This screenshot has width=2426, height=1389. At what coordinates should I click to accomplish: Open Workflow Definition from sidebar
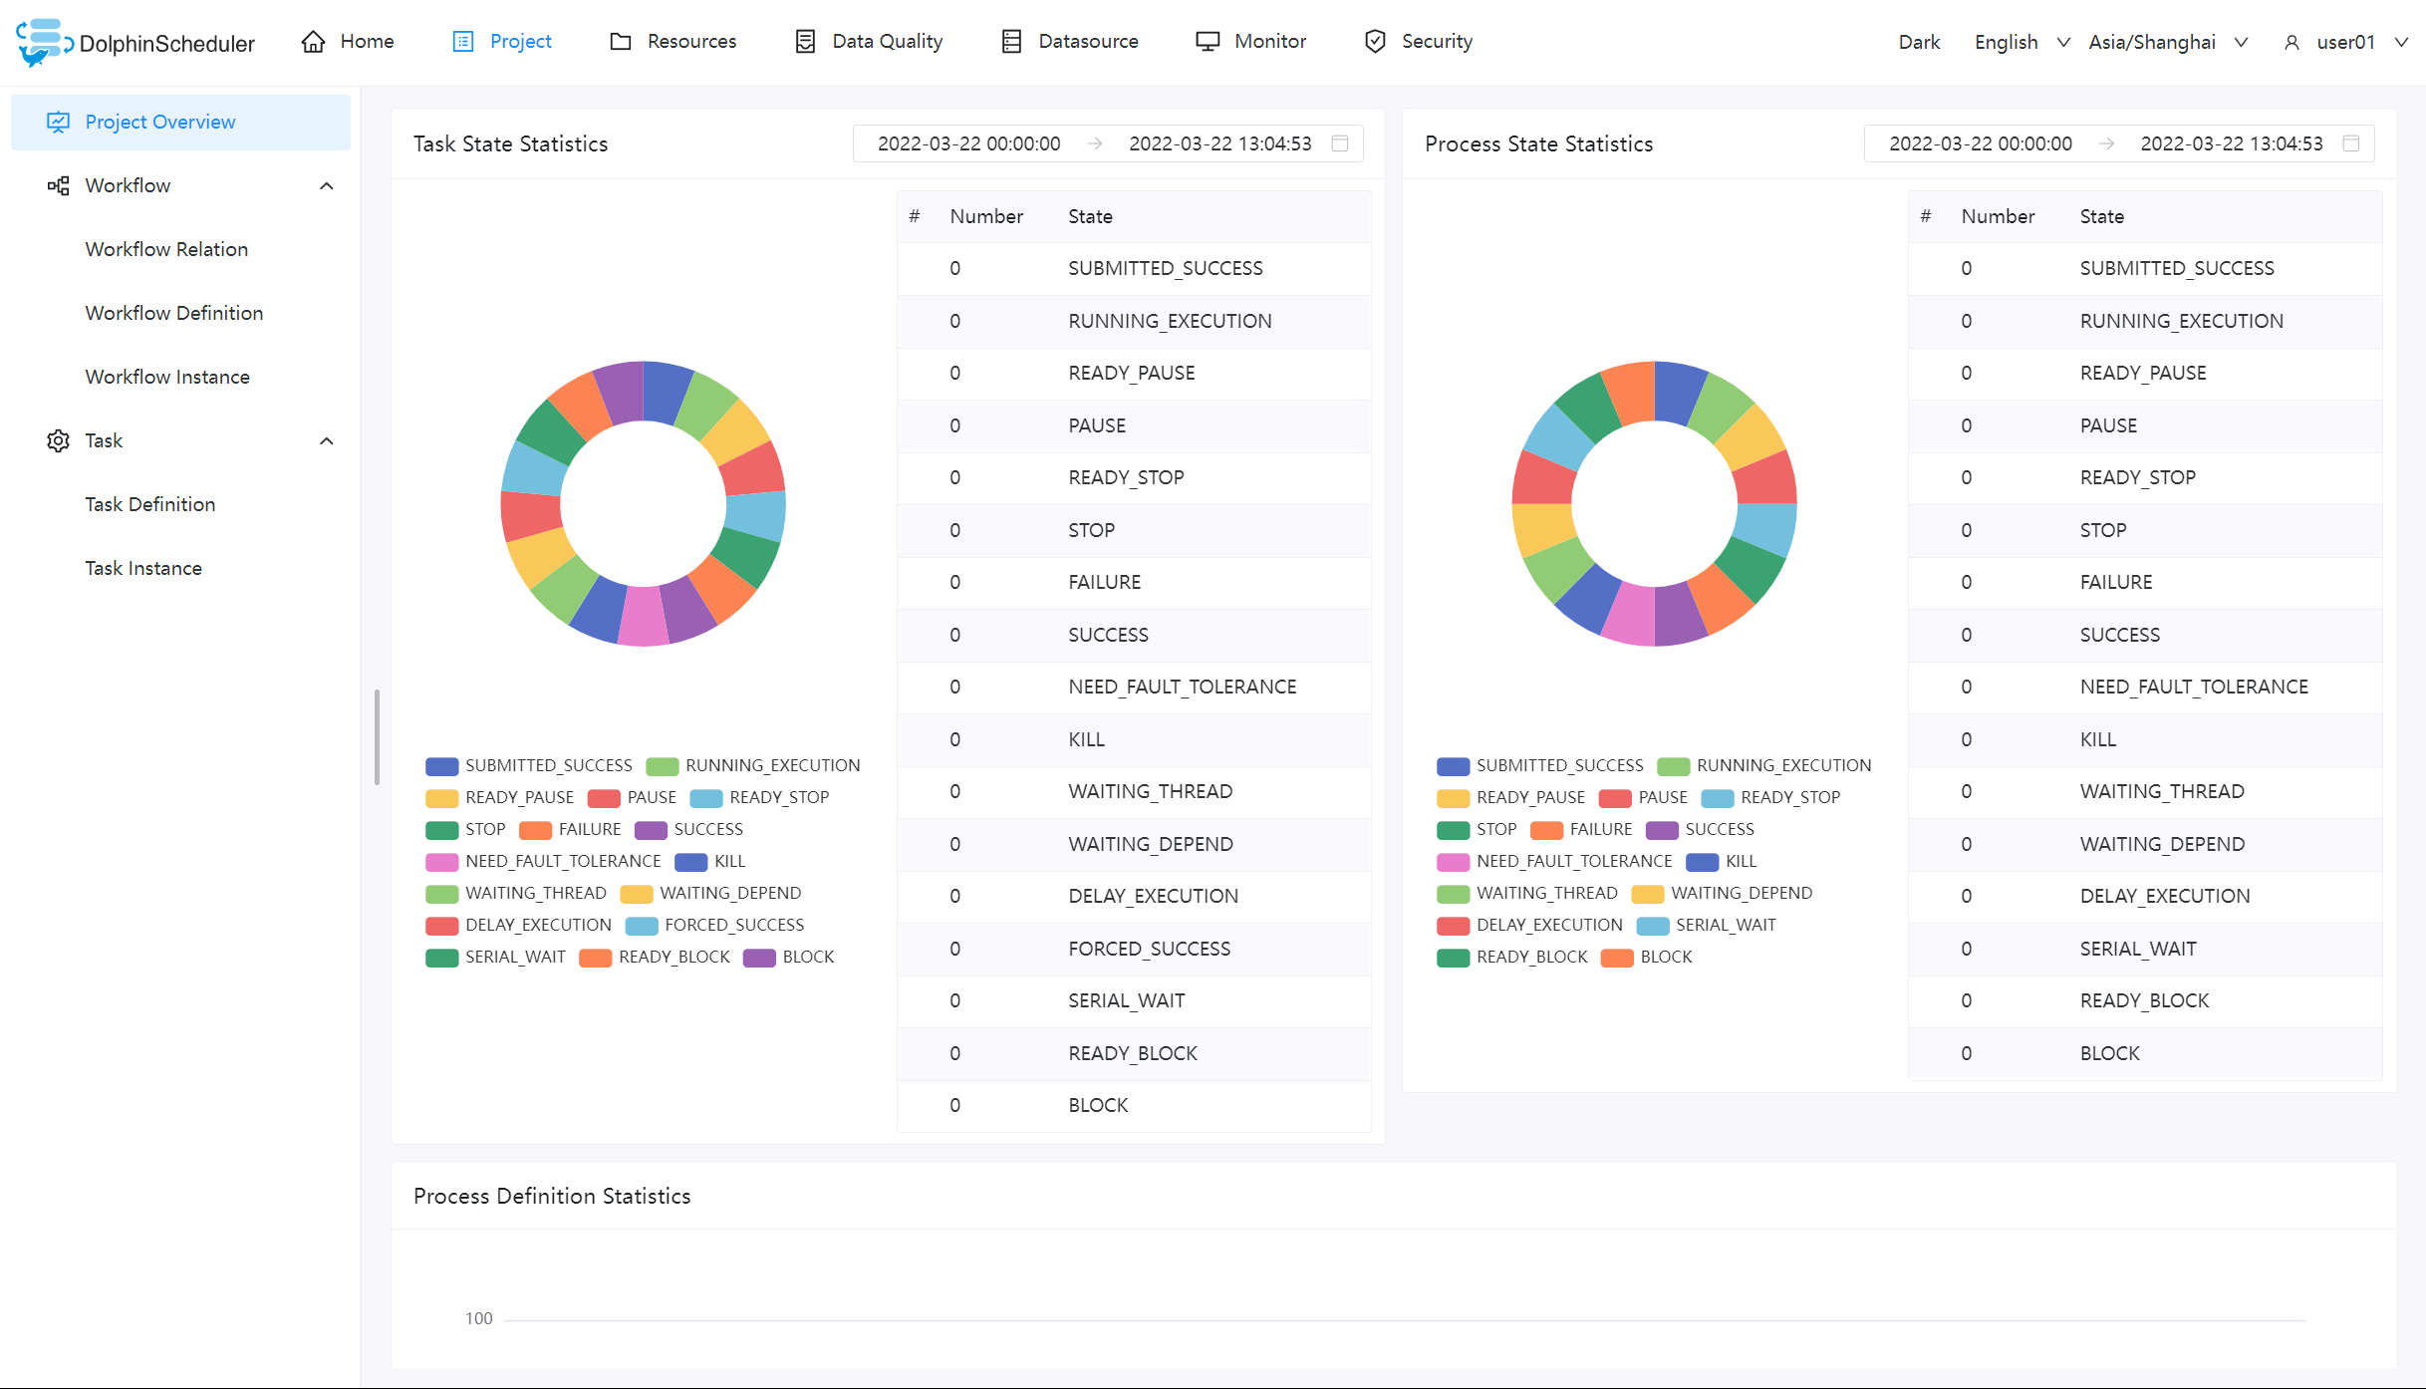coord(173,312)
